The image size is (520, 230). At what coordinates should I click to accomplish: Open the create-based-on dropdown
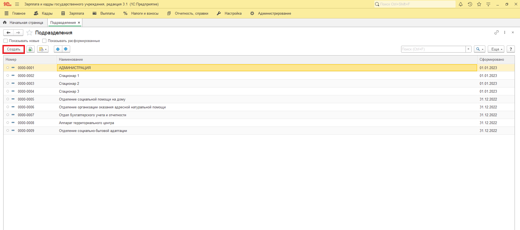pyautogui.click(x=43, y=49)
